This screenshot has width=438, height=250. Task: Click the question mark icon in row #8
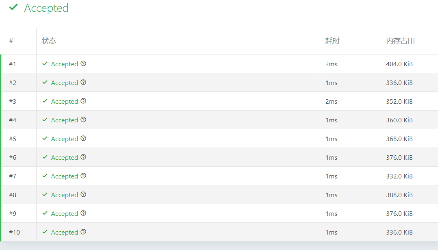(83, 195)
